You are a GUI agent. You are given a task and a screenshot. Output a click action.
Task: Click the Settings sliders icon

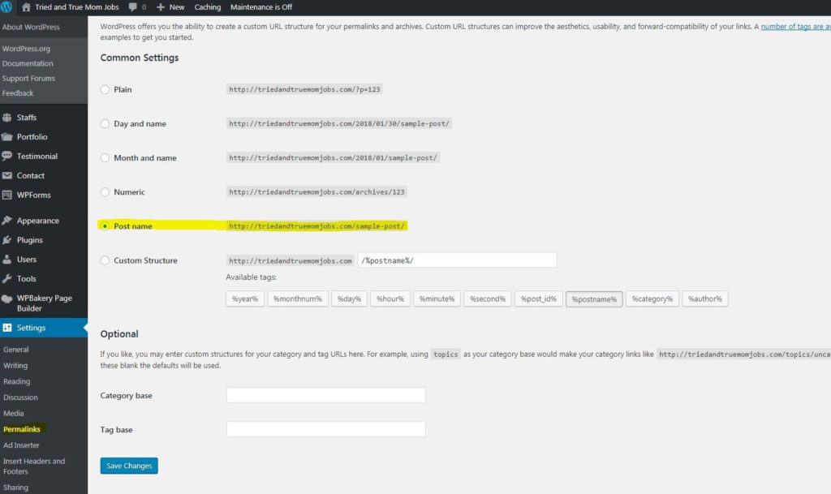pyautogui.click(x=6, y=328)
